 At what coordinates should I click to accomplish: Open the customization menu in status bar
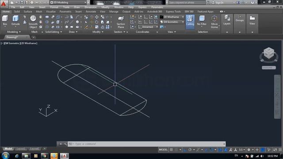pos(280,150)
